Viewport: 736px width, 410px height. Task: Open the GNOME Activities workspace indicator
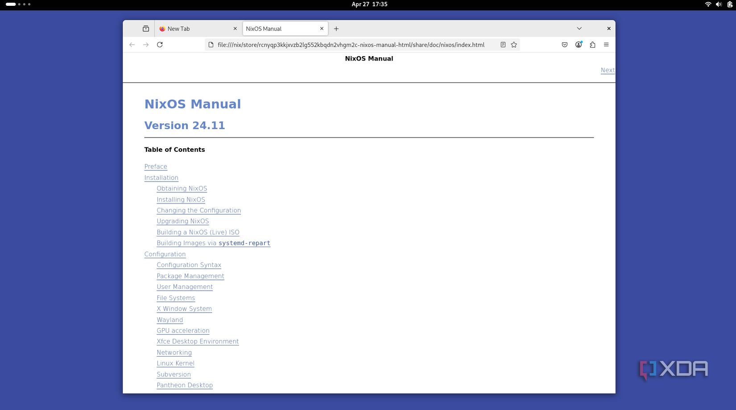(18, 4)
